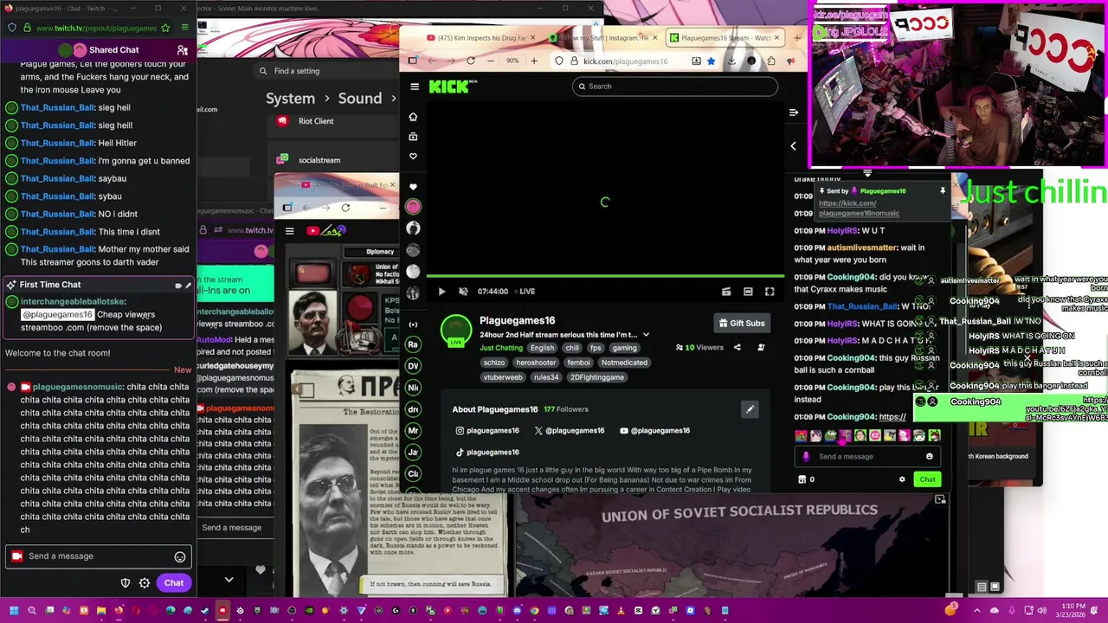Open X link @plaguegames16
This screenshot has height=623, width=1108.
click(569, 431)
